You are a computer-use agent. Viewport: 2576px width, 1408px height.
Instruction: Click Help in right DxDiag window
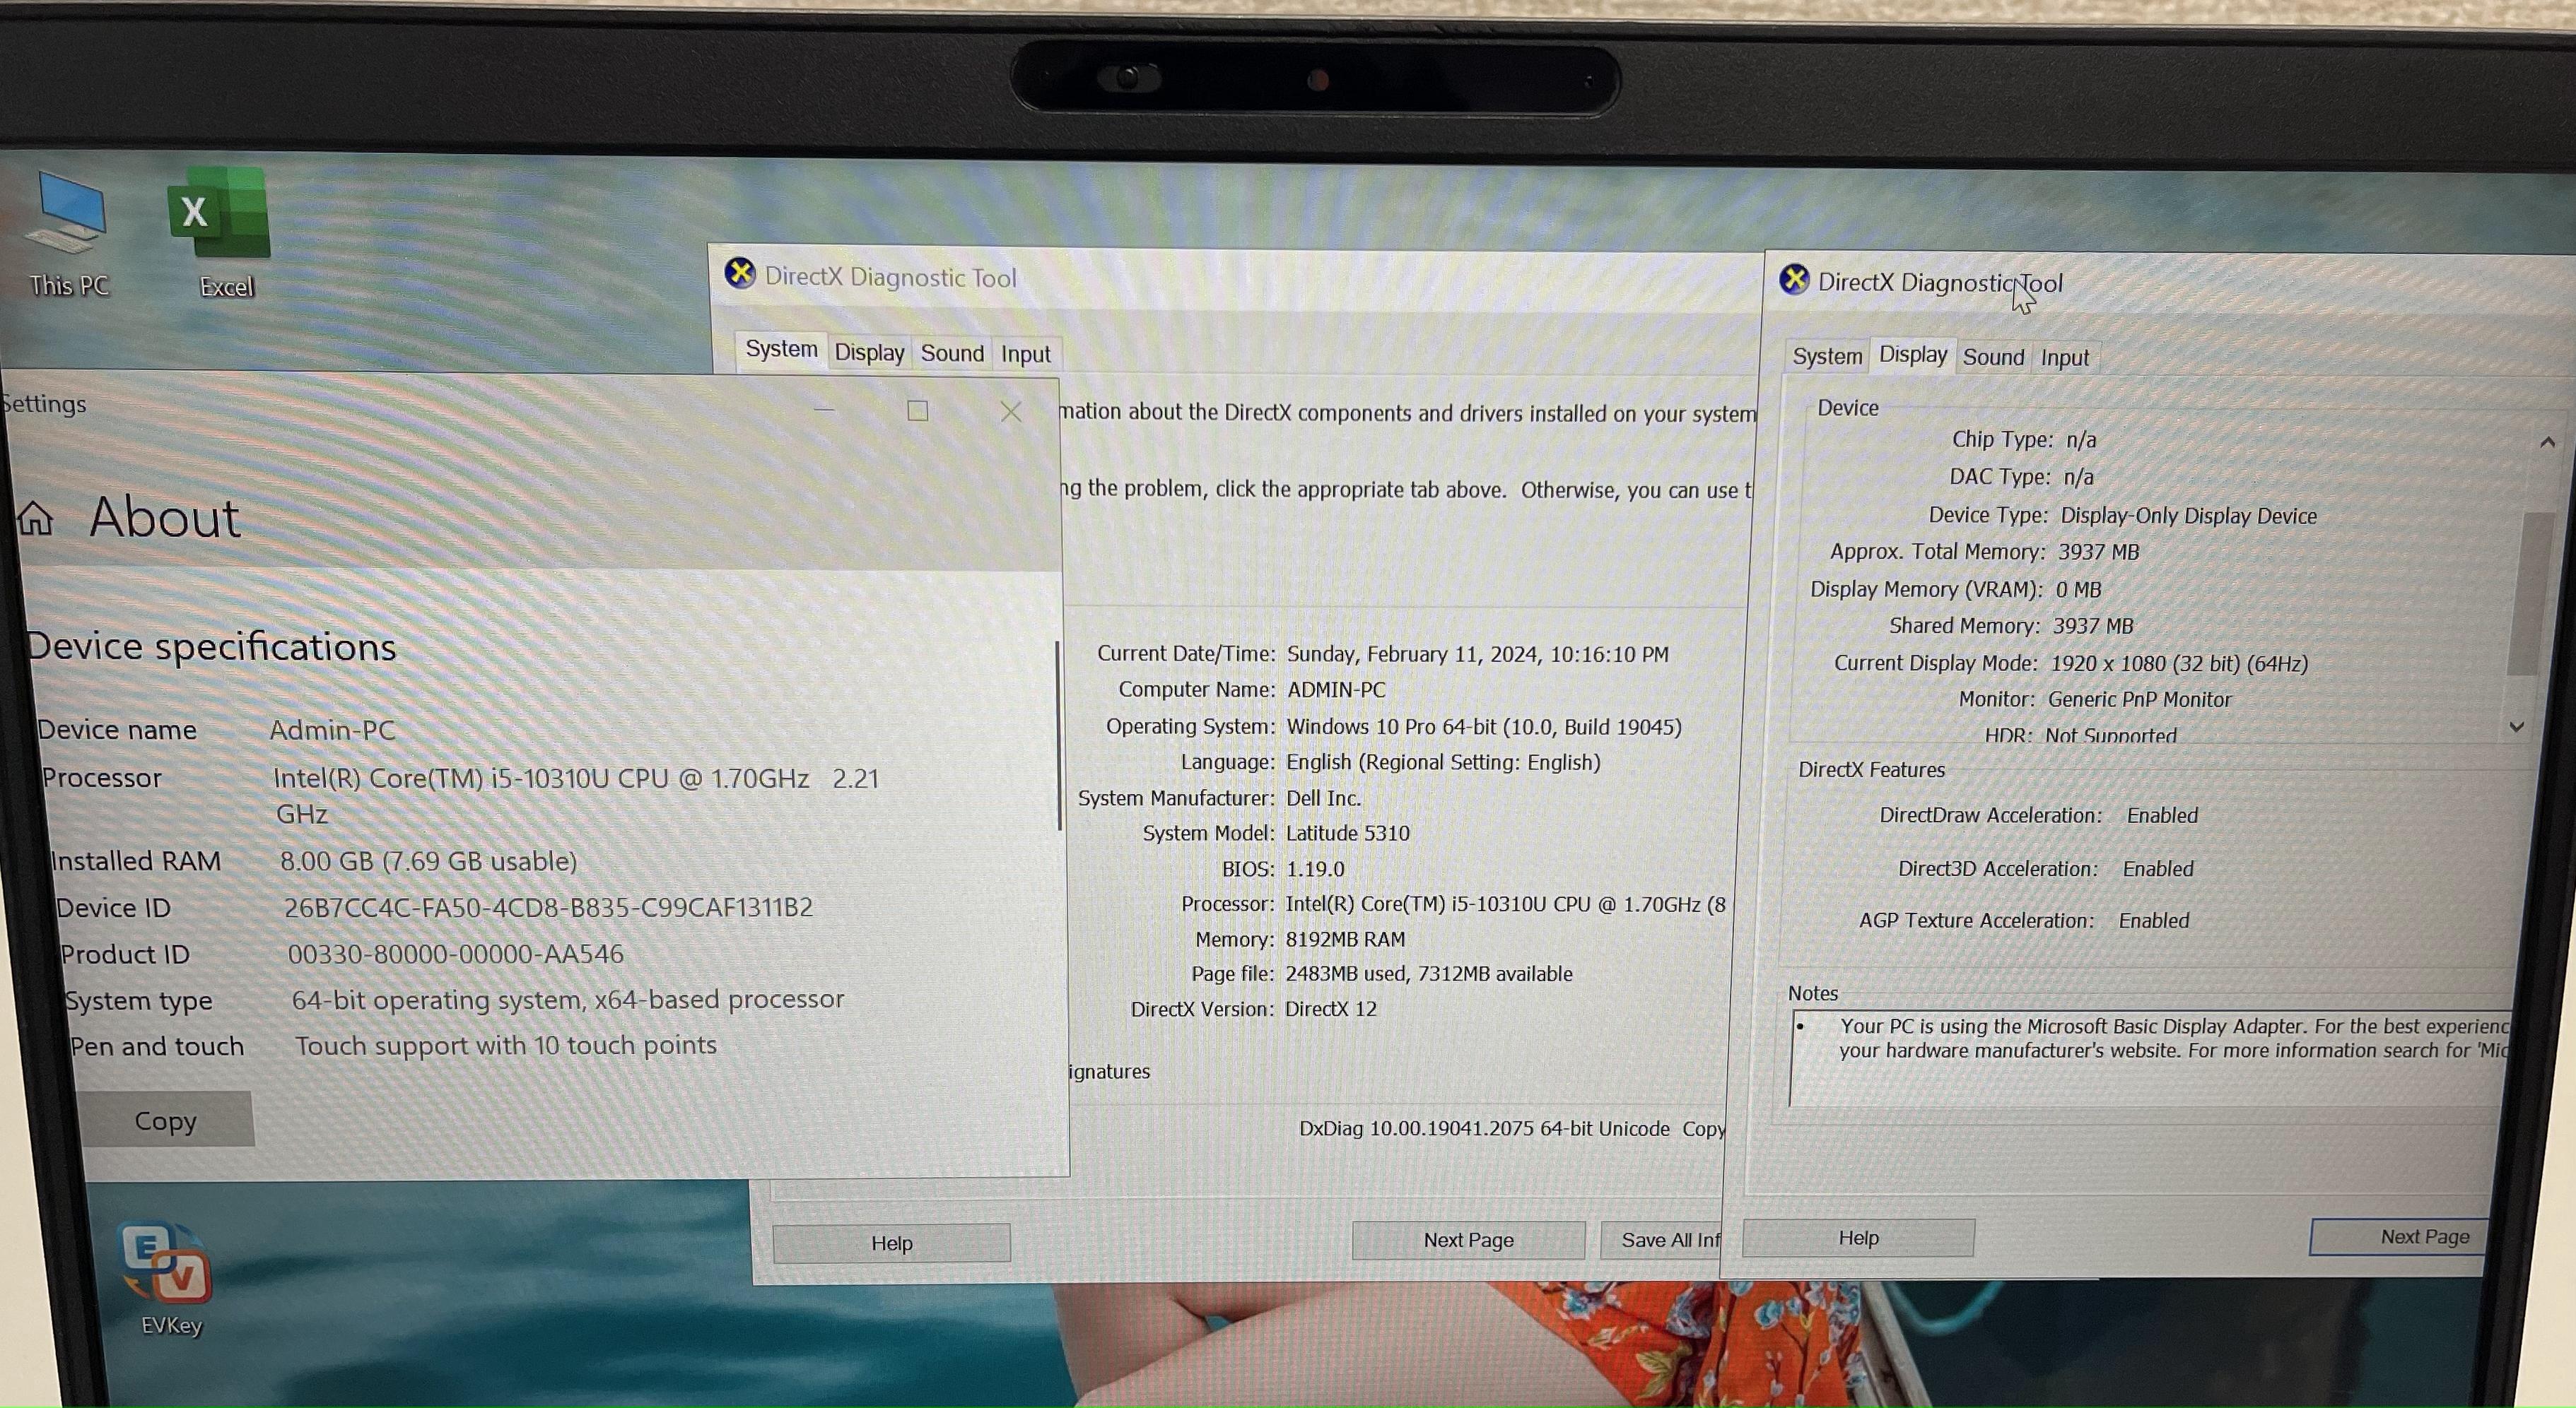1858,1237
